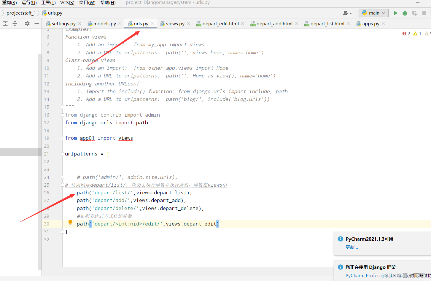Open the yellow lightbulb quick-fix on line 30
The width and height of the screenshot is (431, 281).
tap(70, 223)
